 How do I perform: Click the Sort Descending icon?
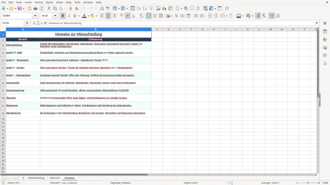coord(145,8)
